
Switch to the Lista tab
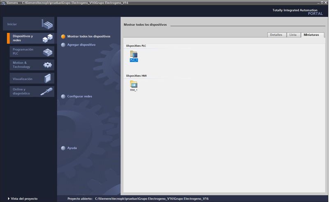[x=294, y=35]
